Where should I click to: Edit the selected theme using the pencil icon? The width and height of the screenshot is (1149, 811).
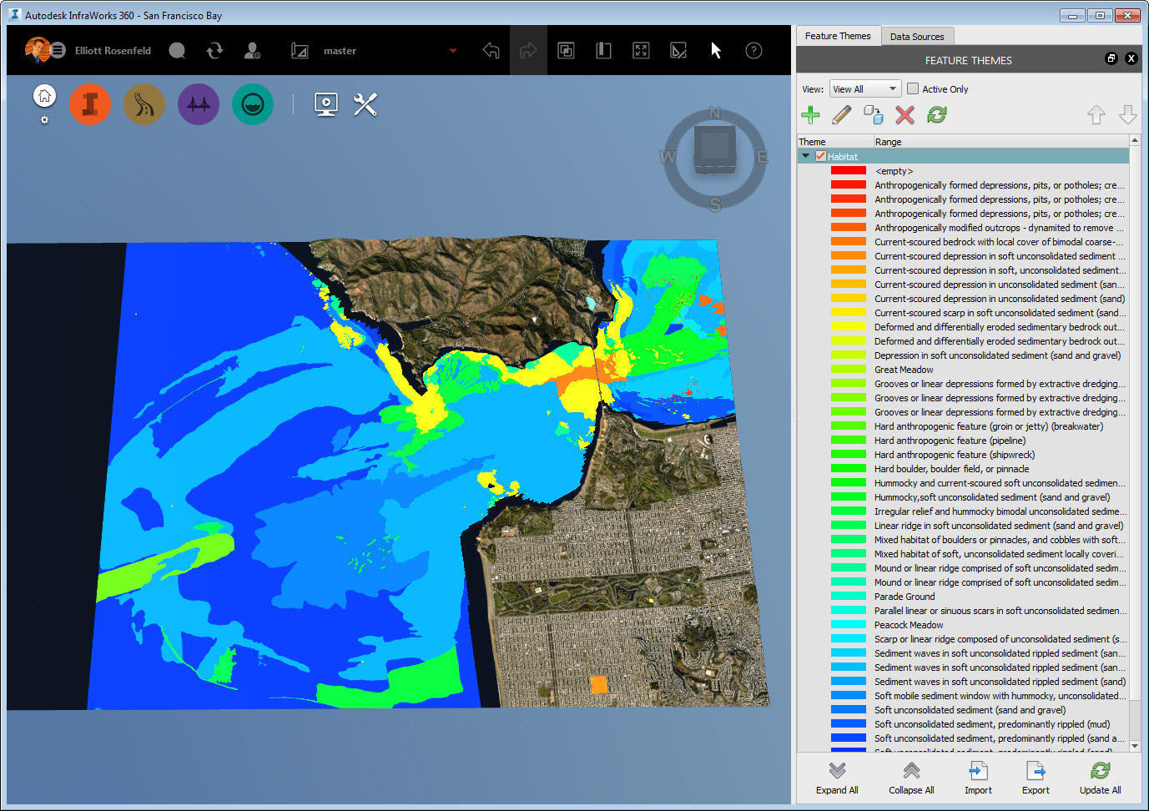coord(841,115)
